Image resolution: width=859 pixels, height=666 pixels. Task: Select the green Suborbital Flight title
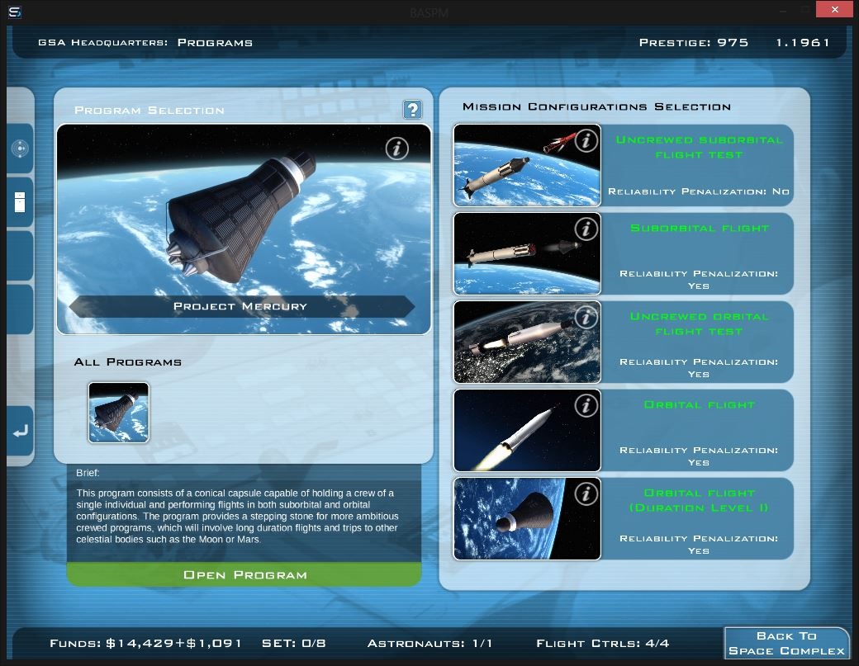700,229
